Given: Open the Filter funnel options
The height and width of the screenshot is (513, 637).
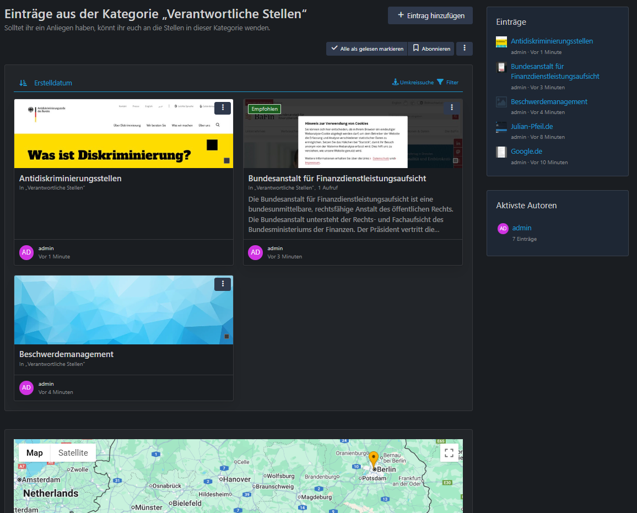Looking at the screenshot, I should (447, 83).
